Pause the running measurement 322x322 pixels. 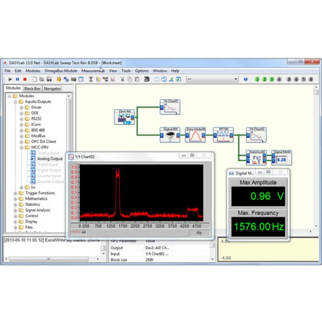pyautogui.click(x=17, y=79)
